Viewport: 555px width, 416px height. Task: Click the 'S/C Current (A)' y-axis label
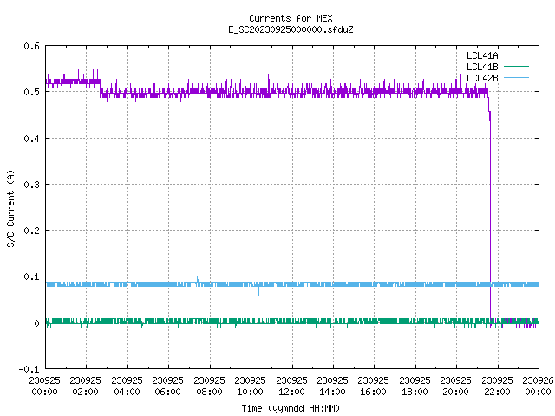click(x=11, y=208)
